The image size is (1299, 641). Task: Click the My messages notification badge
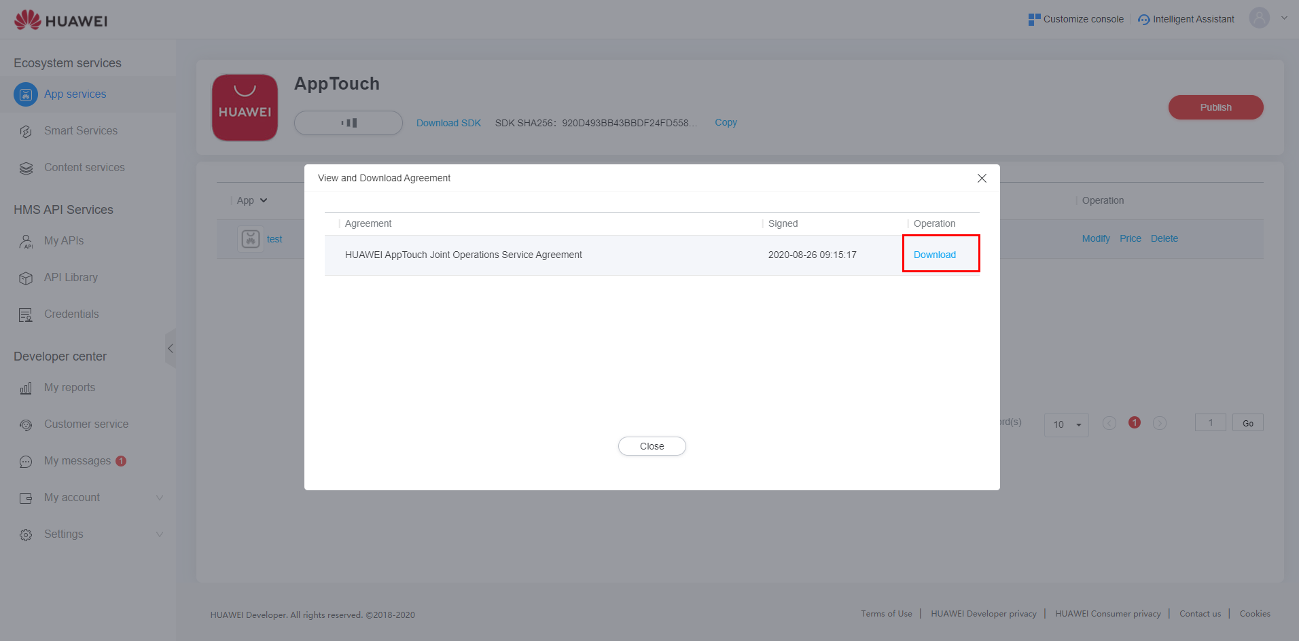pyautogui.click(x=121, y=460)
